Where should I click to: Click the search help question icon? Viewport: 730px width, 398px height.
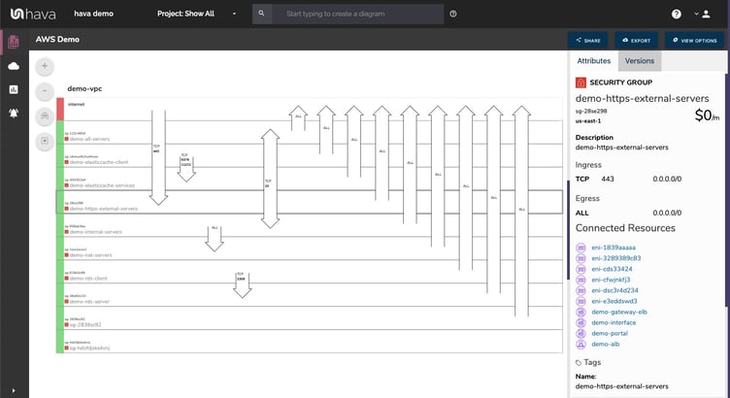pyautogui.click(x=453, y=14)
